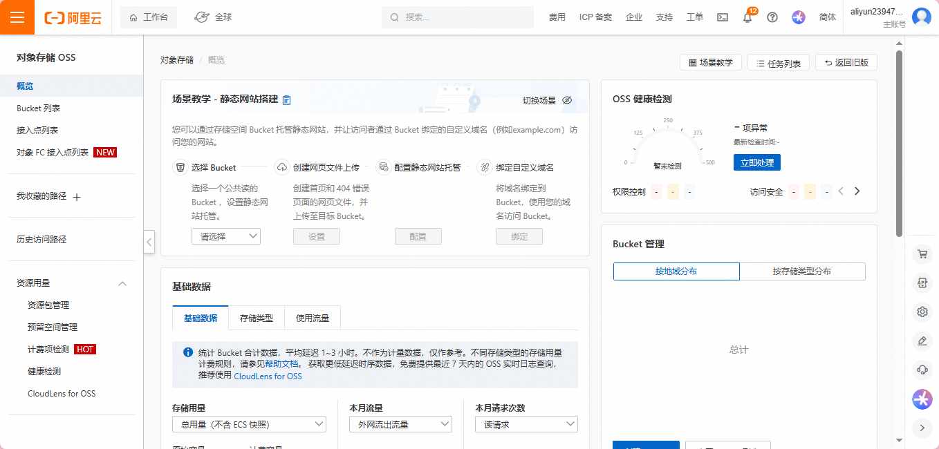The width and height of the screenshot is (939, 449).
Task: Click the 绑定自定义域名 step icon
Action: (484, 167)
